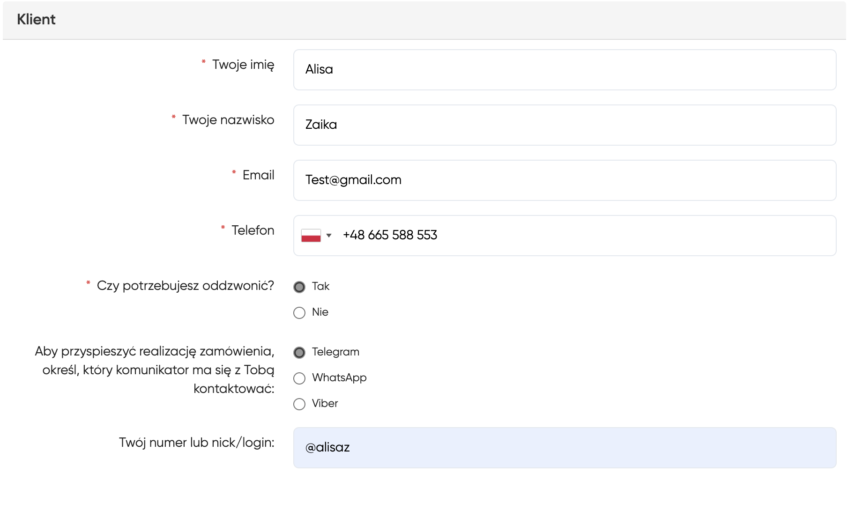
Task: Pick the Viber radio option
Action: click(x=299, y=404)
